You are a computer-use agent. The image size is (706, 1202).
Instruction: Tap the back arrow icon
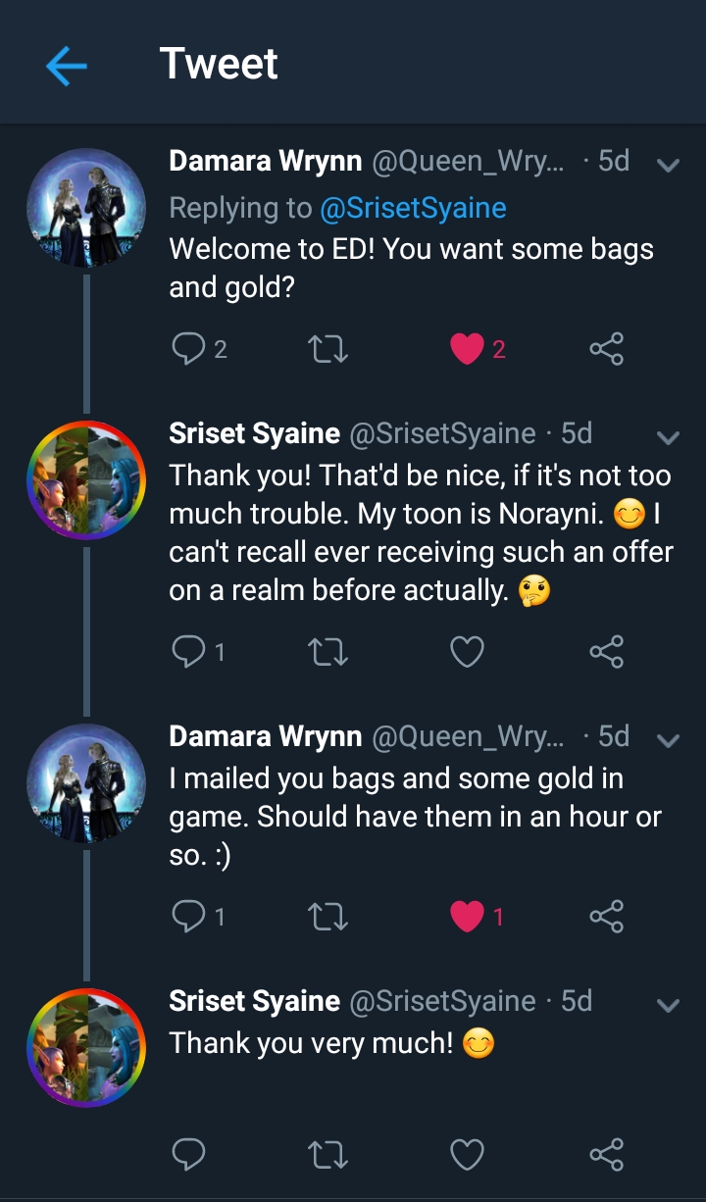pyautogui.click(x=67, y=67)
